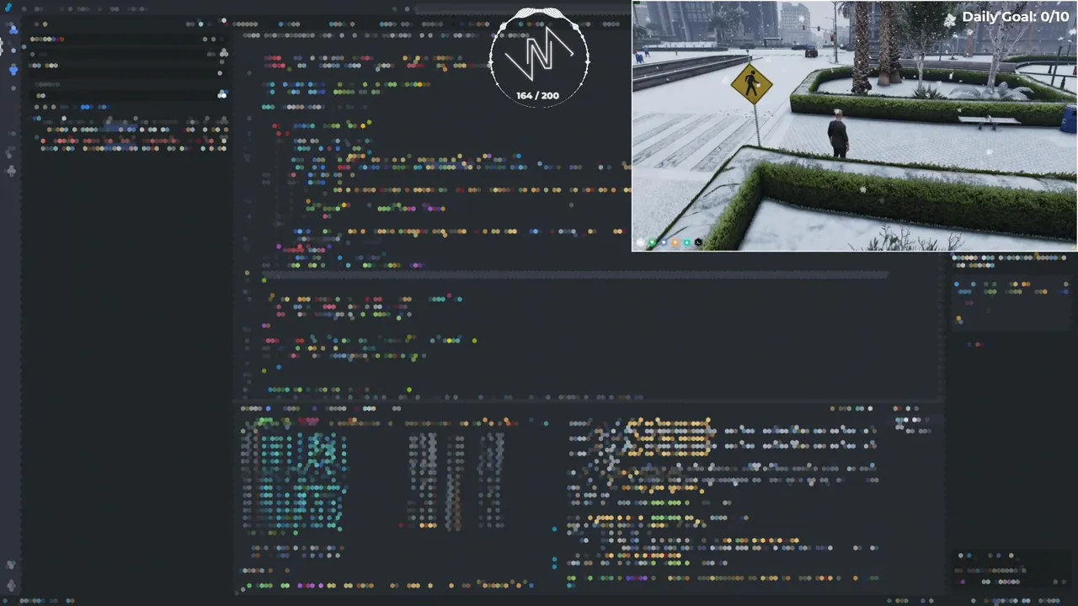Click the "164 / 200" counter text
Screen dimensions: 1078x606
[538, 96]
